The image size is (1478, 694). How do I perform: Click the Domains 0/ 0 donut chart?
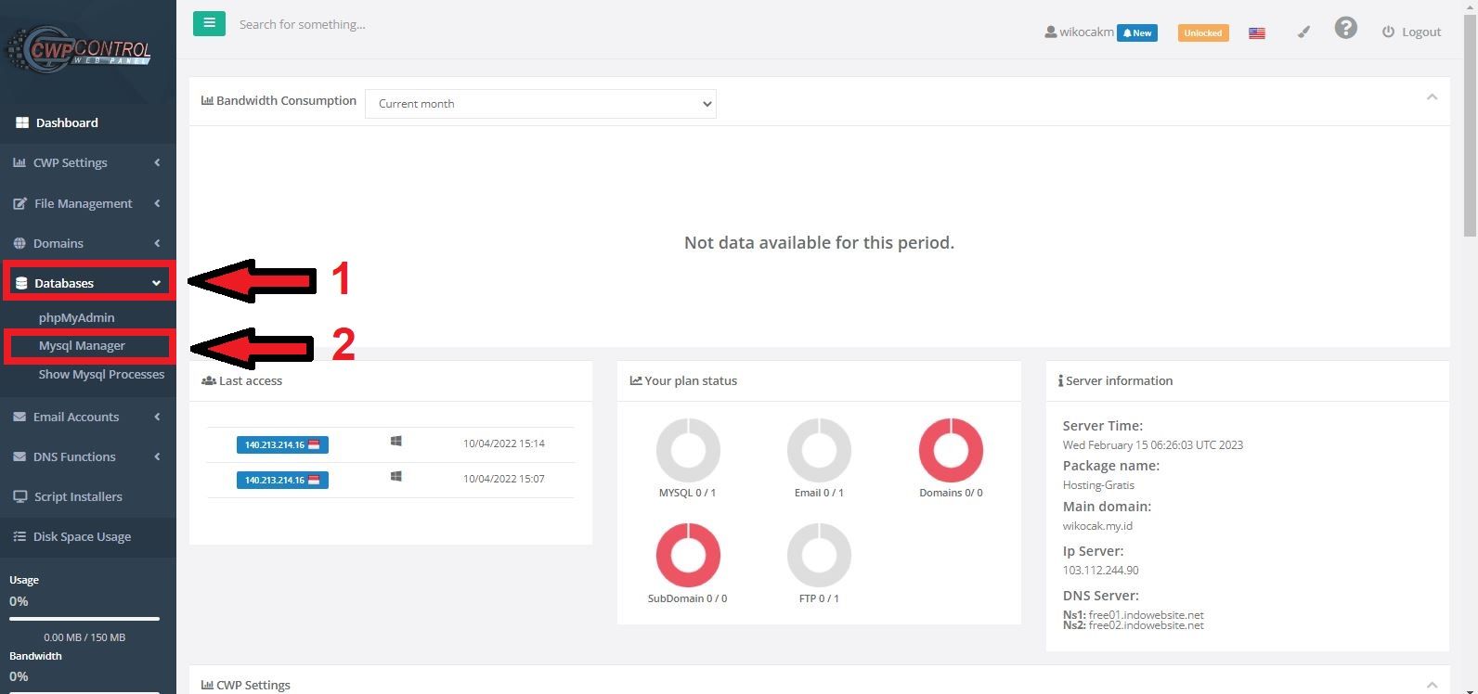951,450
